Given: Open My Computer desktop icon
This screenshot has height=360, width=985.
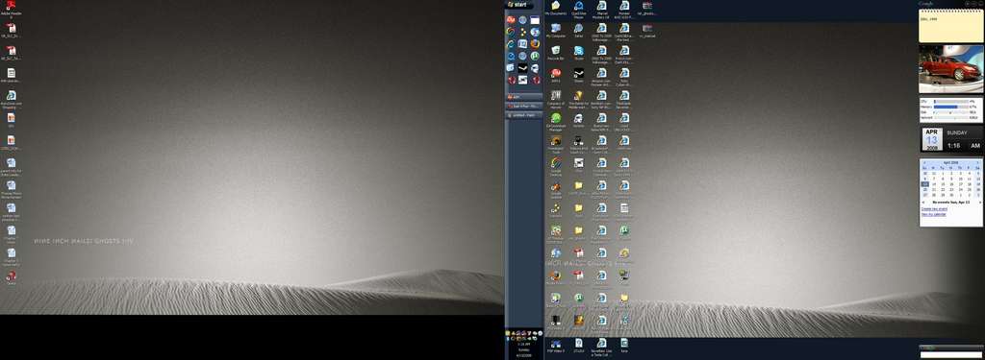Looking at the screenshot, I should tap(555, 31).
